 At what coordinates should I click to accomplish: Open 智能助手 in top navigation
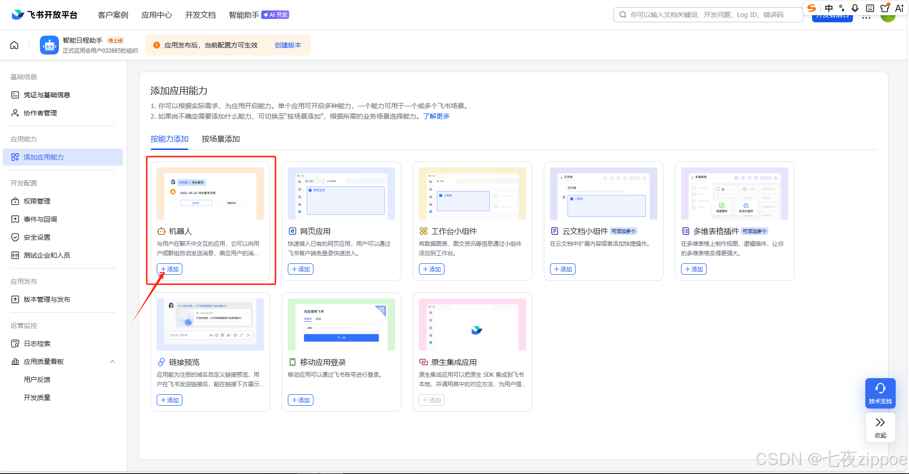(244, 15)
